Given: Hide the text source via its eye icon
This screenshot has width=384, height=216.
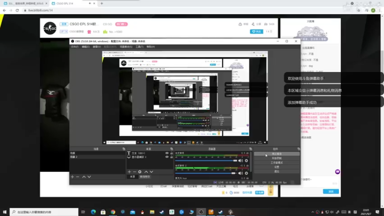Looking at the screenshot, I should click(x=167, y=153).
